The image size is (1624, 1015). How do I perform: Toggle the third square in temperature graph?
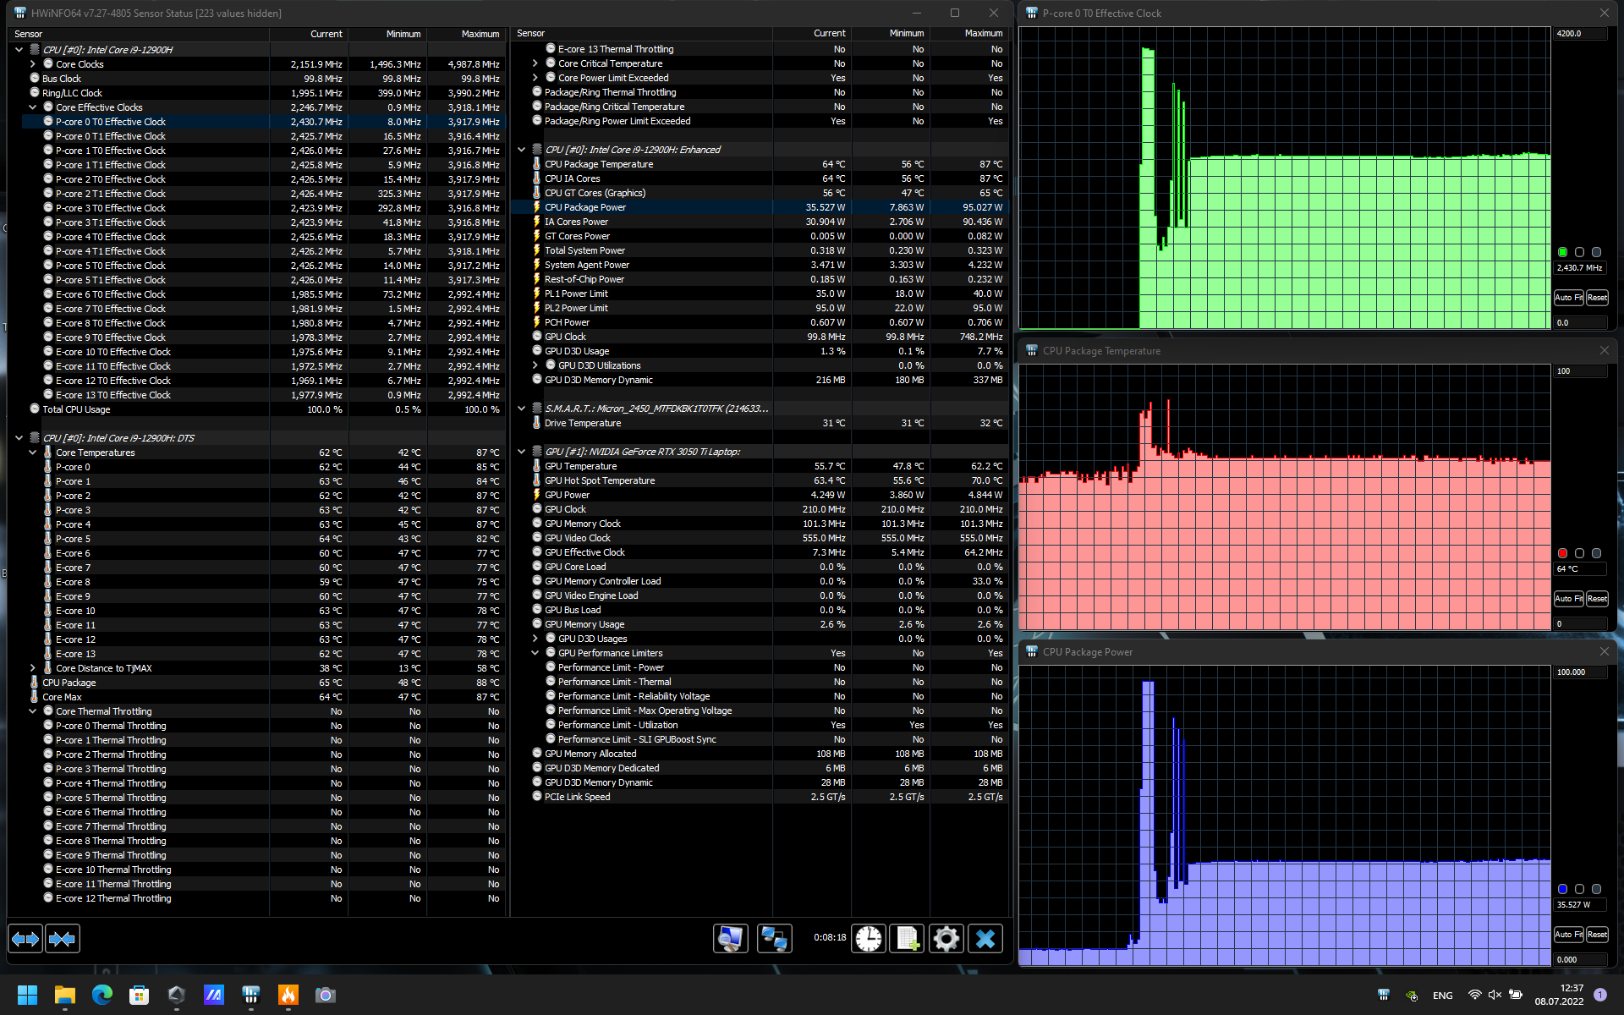pyautogui.click(x=1596, y=553)
